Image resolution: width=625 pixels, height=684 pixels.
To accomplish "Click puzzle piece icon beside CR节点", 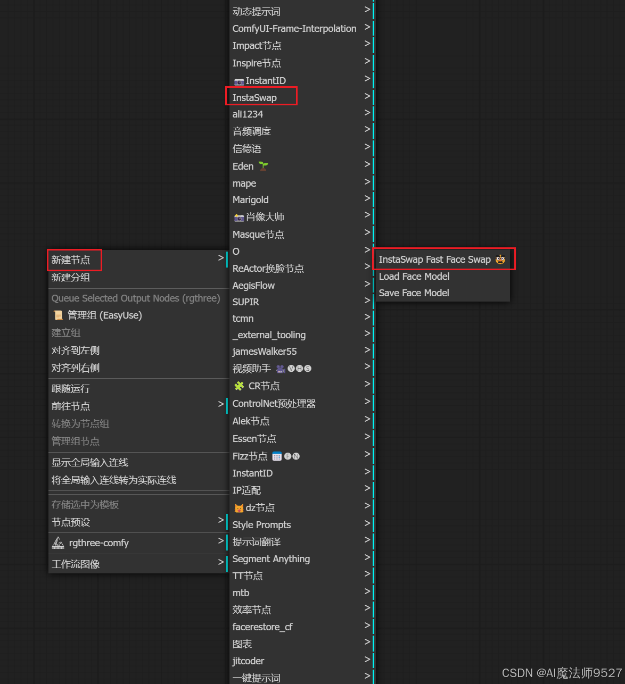I will (x=240, y=386).
